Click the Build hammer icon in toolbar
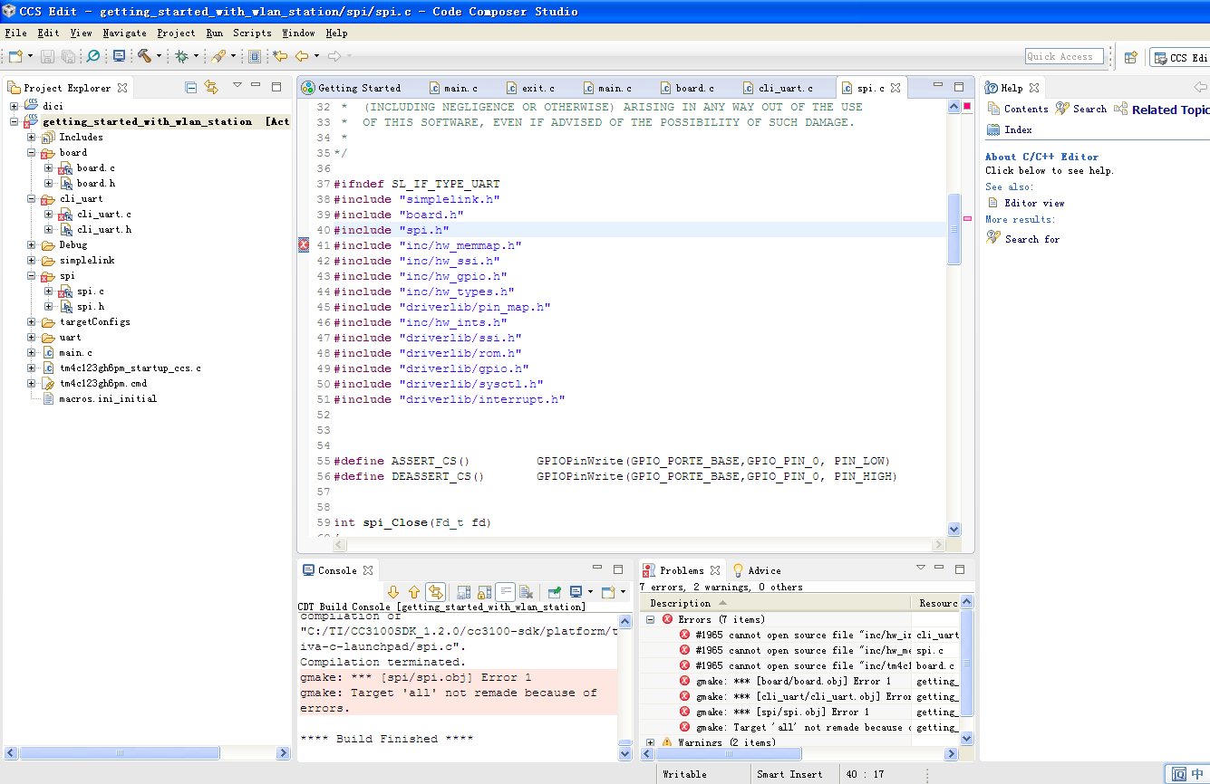1210x784 pixels. click(143, 56)
